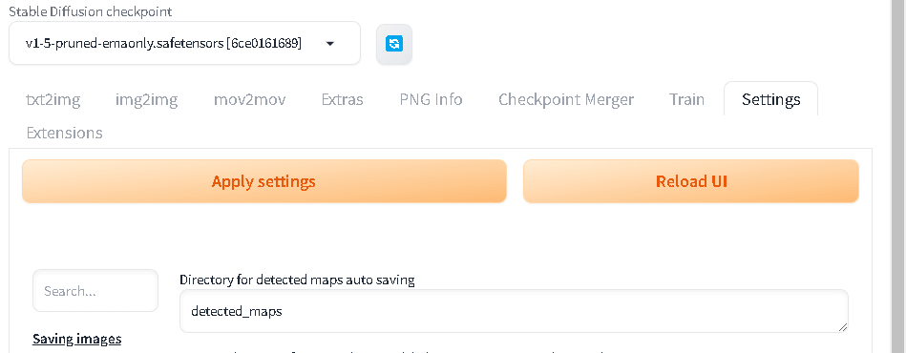Open the Saving images settings section
The image size is (906, 353).
(76, 339)
